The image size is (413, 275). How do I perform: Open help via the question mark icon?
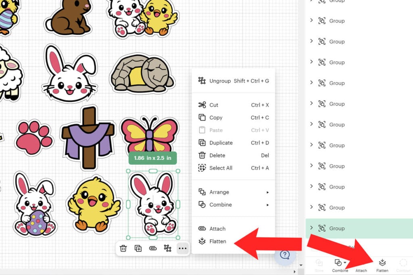[285, 256]
